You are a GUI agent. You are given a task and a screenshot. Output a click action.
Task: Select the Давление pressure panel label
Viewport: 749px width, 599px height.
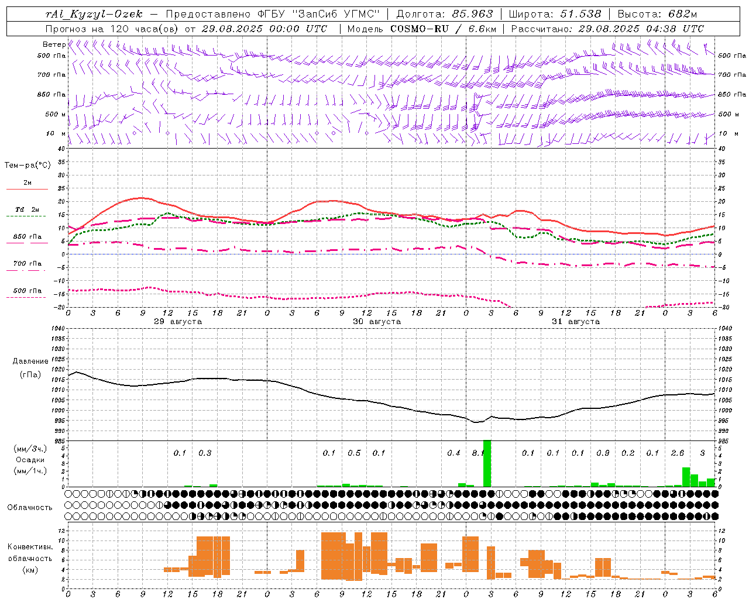(x=30, y=362)
